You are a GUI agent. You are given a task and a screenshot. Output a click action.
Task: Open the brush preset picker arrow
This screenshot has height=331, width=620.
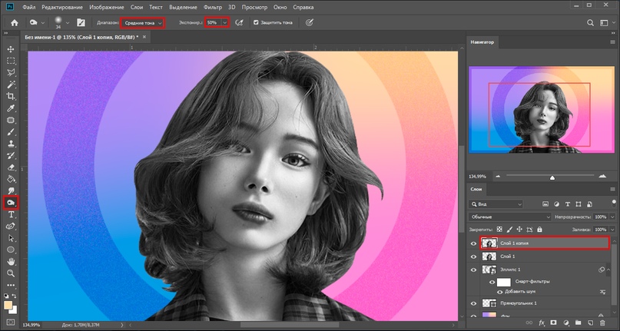tap(68, 23)
